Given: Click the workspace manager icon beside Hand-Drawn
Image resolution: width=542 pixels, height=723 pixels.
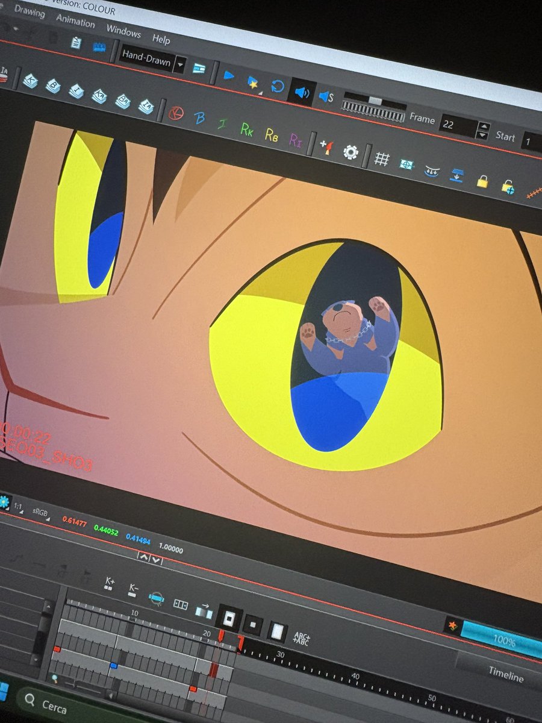Looking at the screenshot, I should point(199,69).
